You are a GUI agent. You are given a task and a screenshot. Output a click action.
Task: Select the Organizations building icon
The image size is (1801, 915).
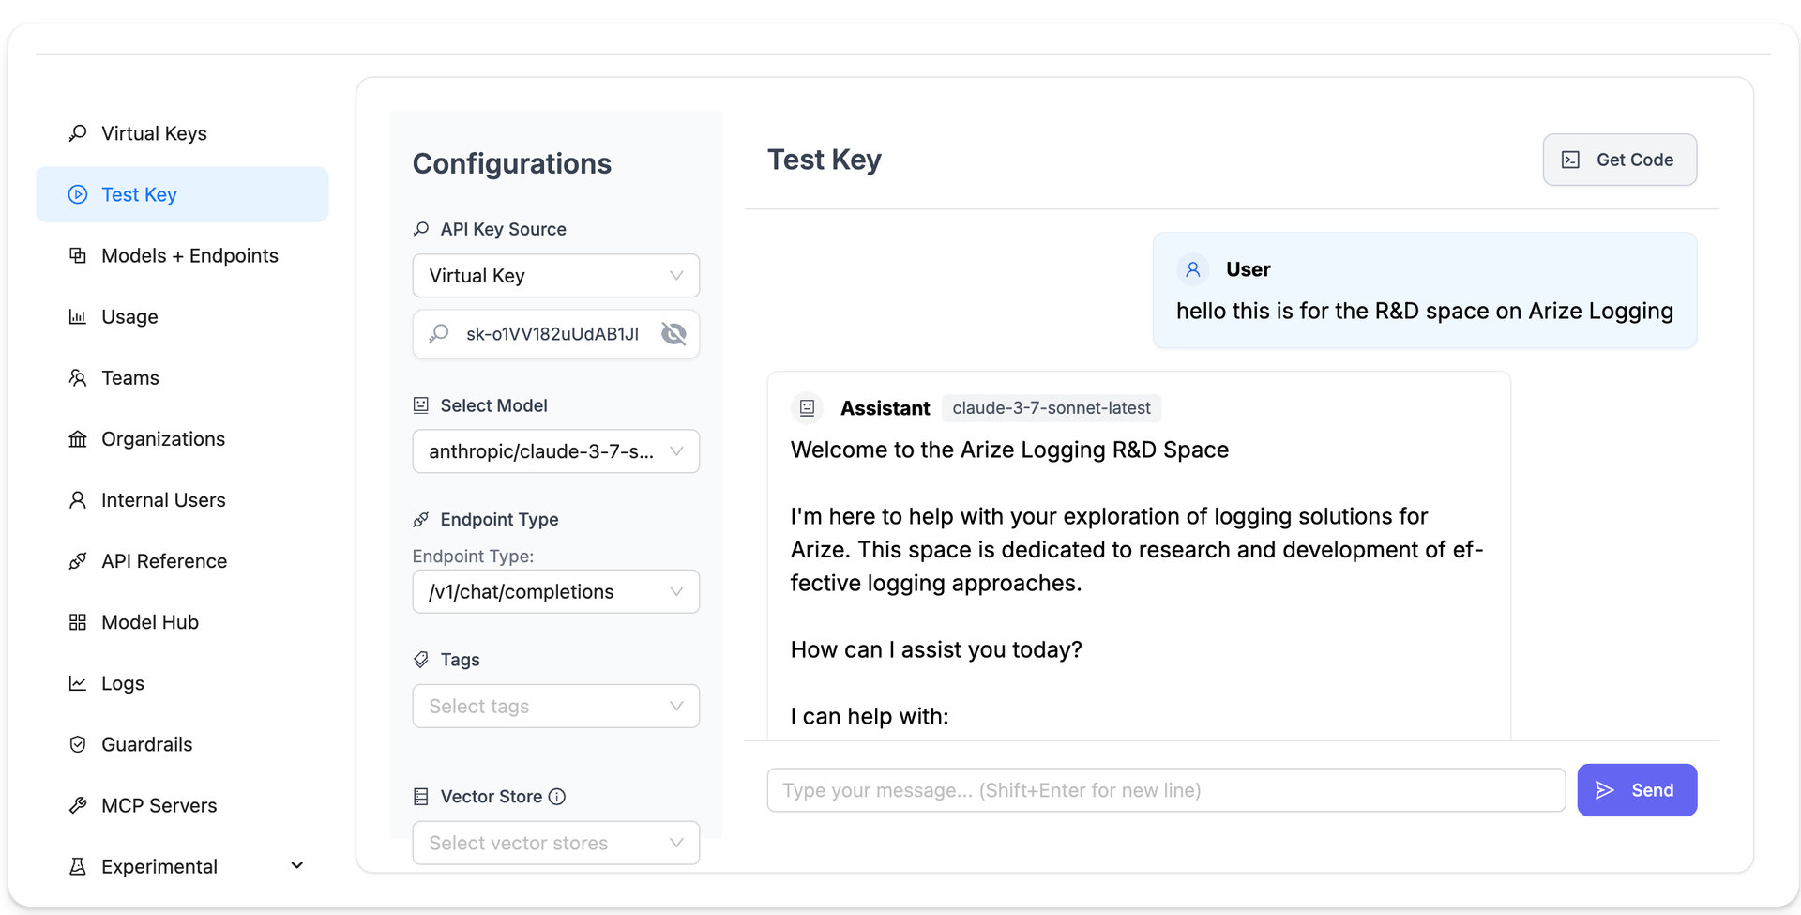point(78,438)
